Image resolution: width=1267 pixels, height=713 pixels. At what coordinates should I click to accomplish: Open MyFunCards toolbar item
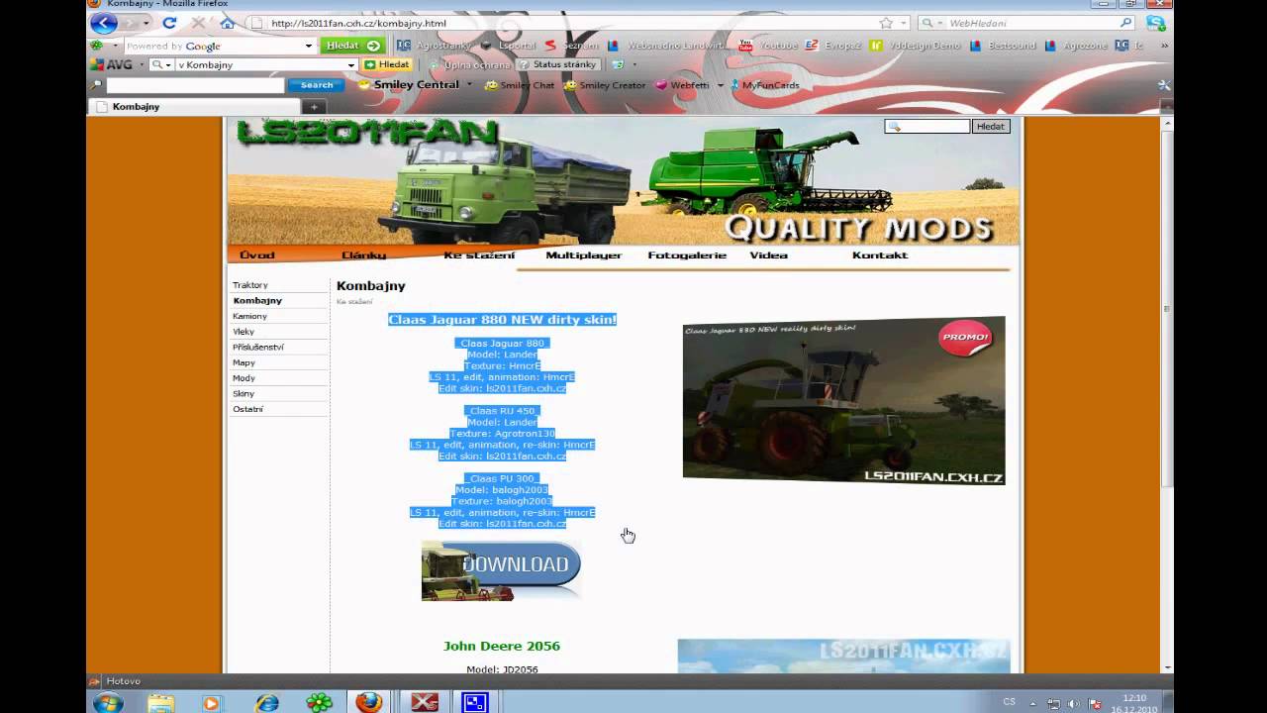(x=764, y=85)
